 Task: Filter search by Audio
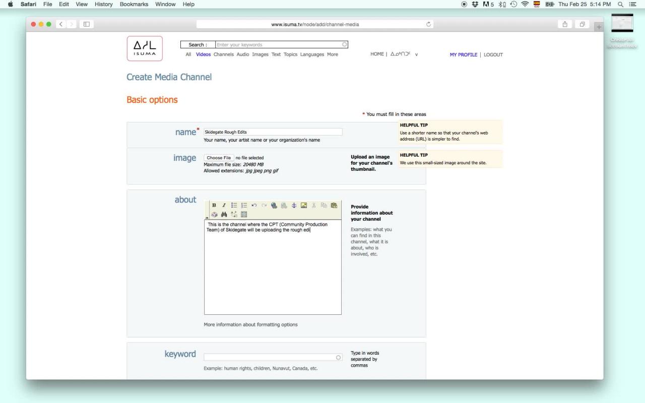pos(243,54)
